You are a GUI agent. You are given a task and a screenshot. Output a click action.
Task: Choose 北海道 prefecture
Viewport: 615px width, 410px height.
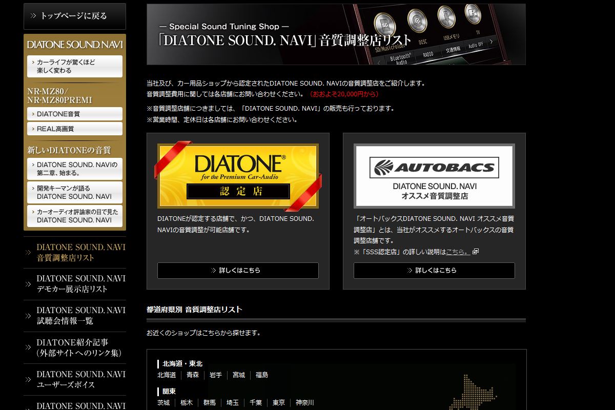(x=166, y=375)
